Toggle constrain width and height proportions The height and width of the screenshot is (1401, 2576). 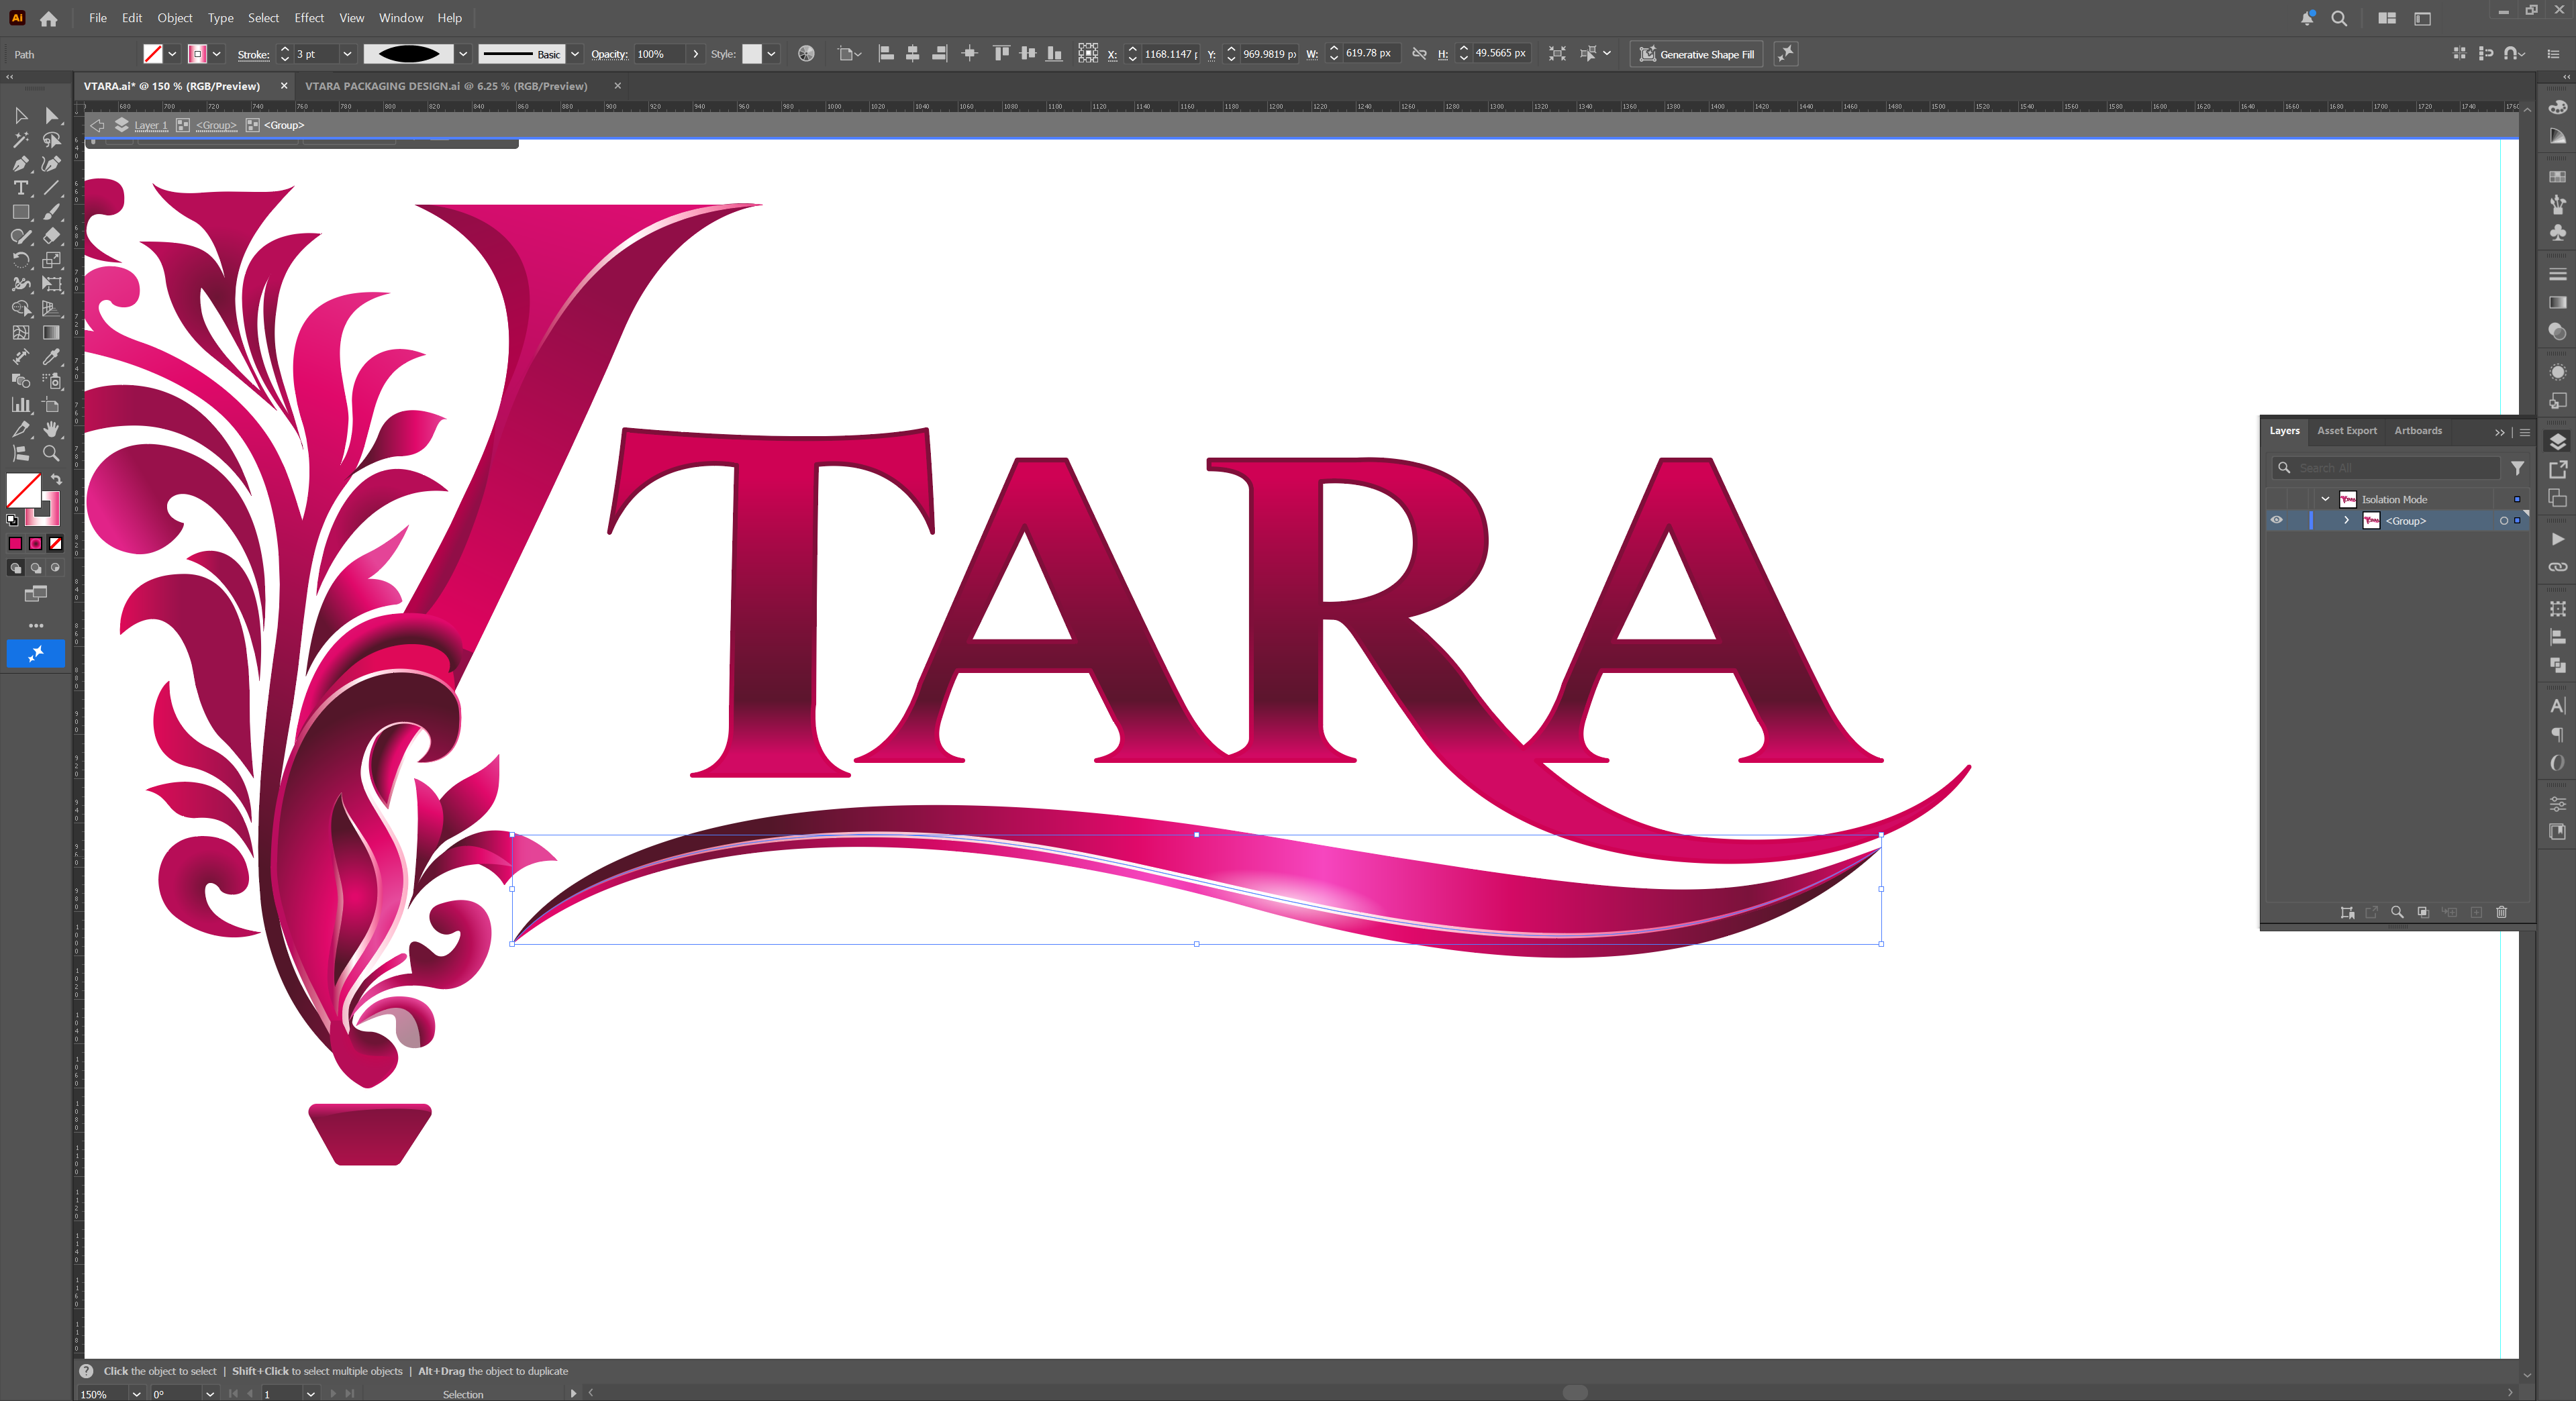click(x=1419, y=54)
